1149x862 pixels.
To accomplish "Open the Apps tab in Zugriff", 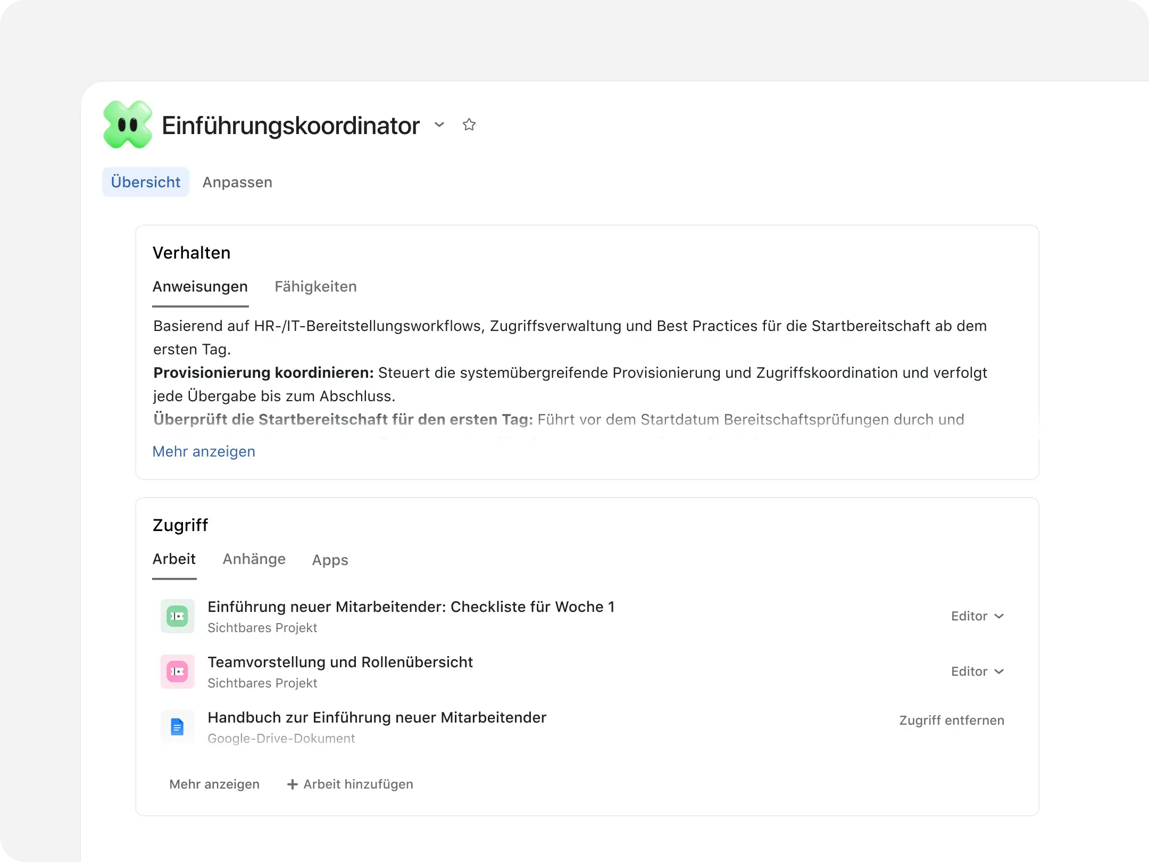I will coord(330,560).
